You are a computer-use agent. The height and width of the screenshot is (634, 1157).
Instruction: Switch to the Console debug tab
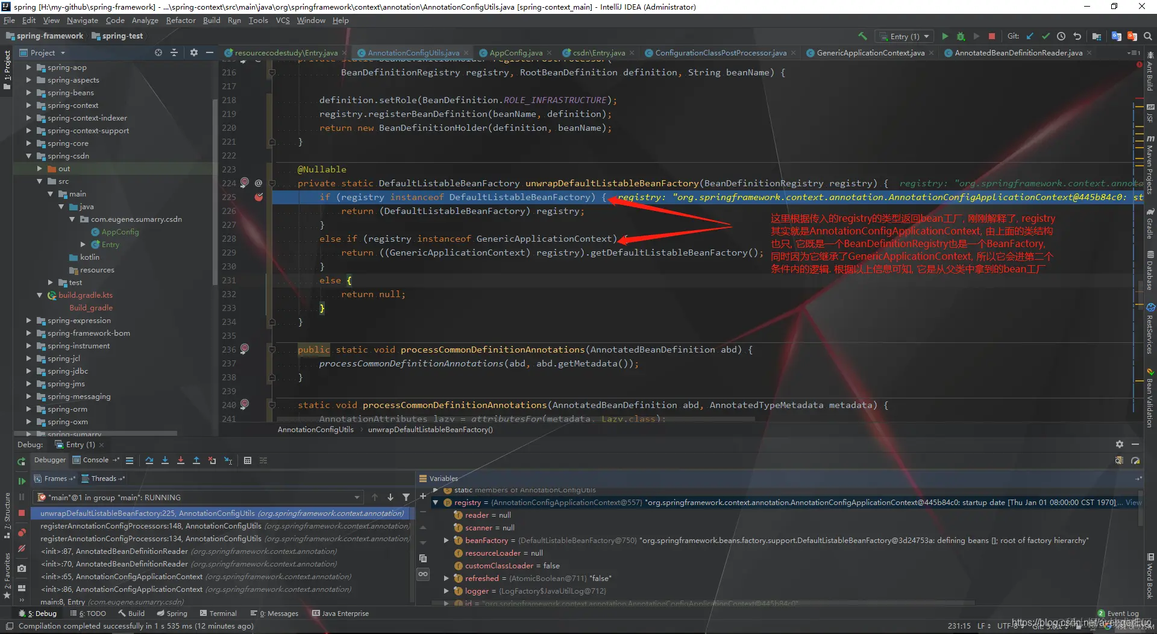tap(96, 460)
